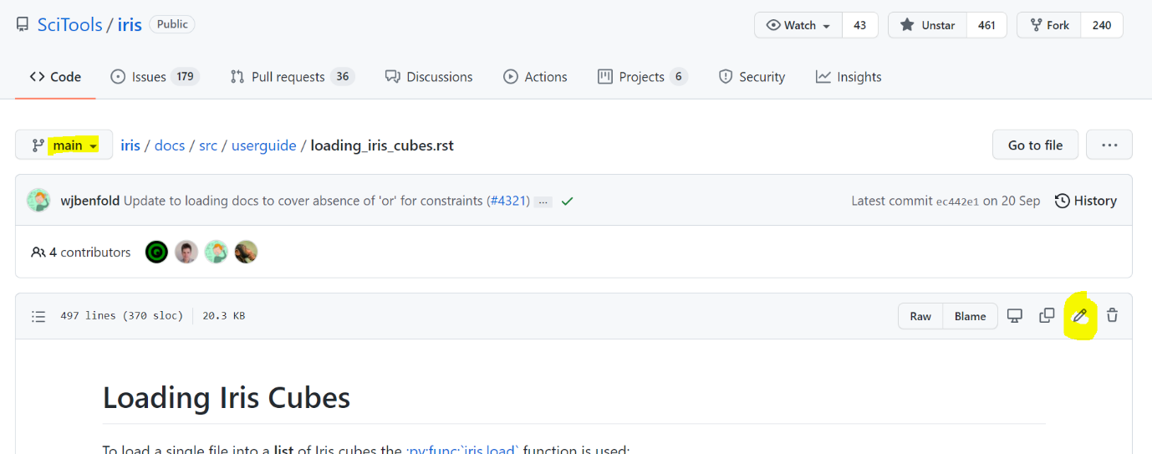Viewport: 1152px width, 454px height.
Task: Open the three-dot more options menu
Action: [x=1109, y=145]
